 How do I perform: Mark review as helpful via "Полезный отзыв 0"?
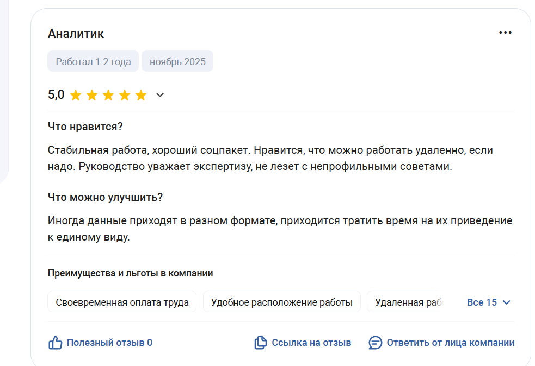109,343
